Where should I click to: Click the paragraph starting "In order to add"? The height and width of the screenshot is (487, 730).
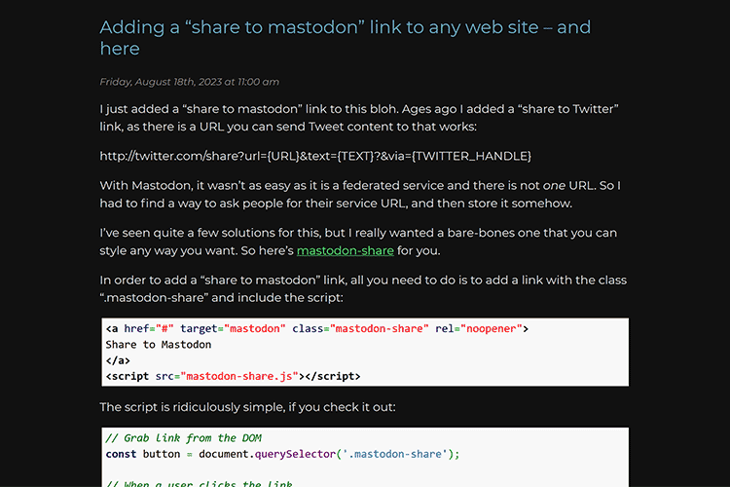pos(360,289)
